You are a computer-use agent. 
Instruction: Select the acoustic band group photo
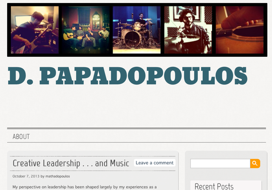86,30
